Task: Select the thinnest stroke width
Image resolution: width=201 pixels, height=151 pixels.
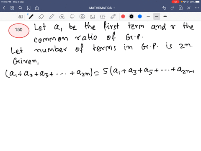Action: pos(148,16)
